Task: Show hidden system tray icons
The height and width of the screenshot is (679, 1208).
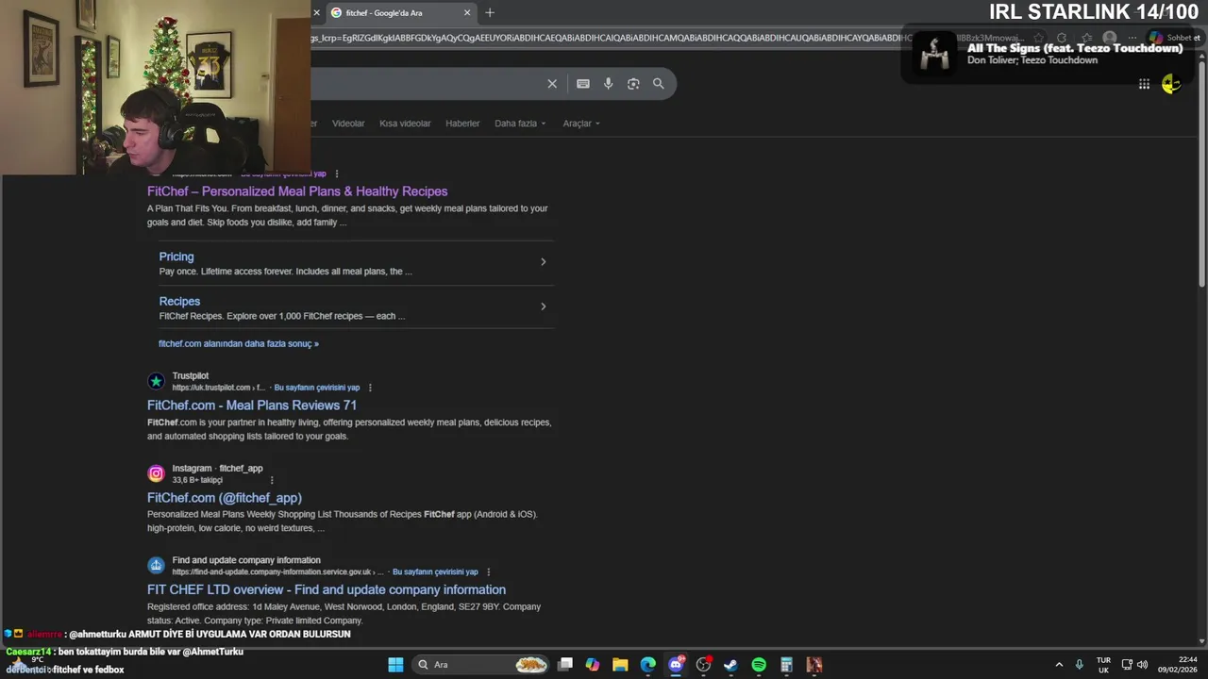Action: coord(1059,665)
